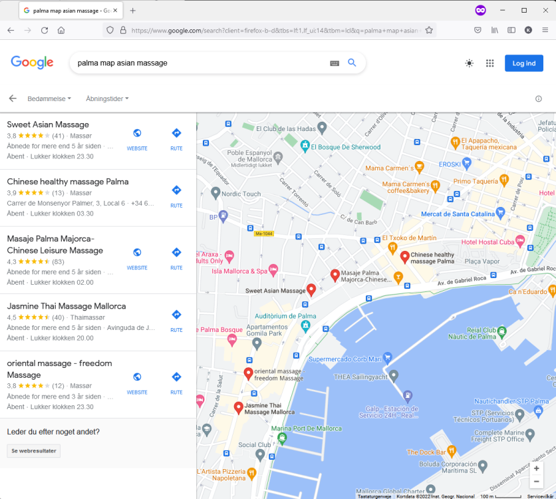Select oriental massage freedom red map pin
This screenshot has width=556, height=499.
248,374
